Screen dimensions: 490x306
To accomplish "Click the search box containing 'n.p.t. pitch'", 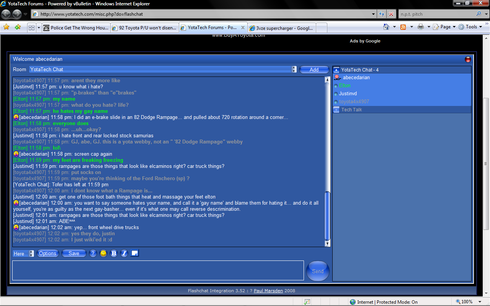I will (436, 14).
